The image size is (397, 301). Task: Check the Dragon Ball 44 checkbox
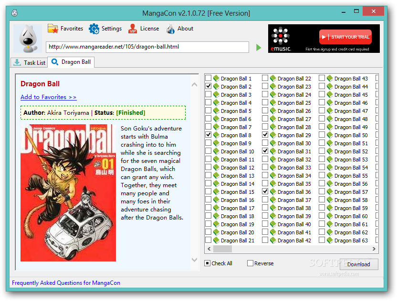[322, 86]
